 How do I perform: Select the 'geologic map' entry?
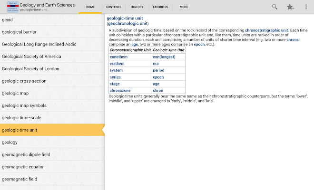[52, 94]
